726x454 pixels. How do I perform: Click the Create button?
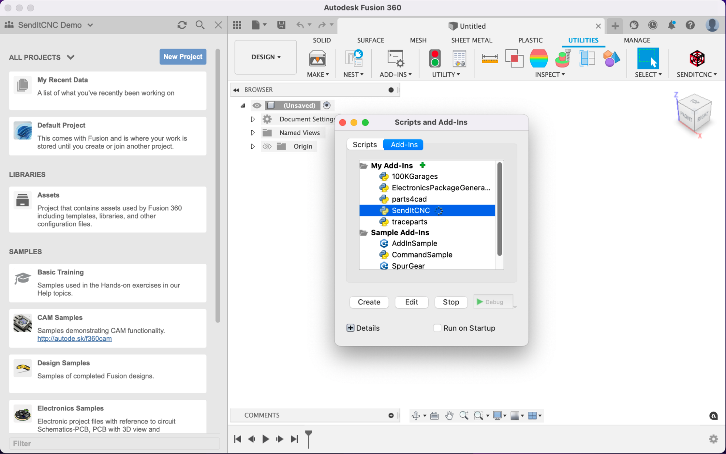click(369, 302)
